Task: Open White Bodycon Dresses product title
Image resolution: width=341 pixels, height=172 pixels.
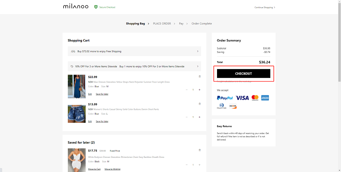Action: click(x=126, y=157)
